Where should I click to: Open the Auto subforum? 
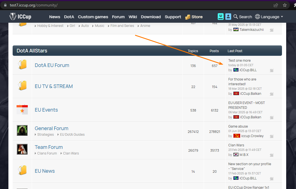click(x=85, y=26)
